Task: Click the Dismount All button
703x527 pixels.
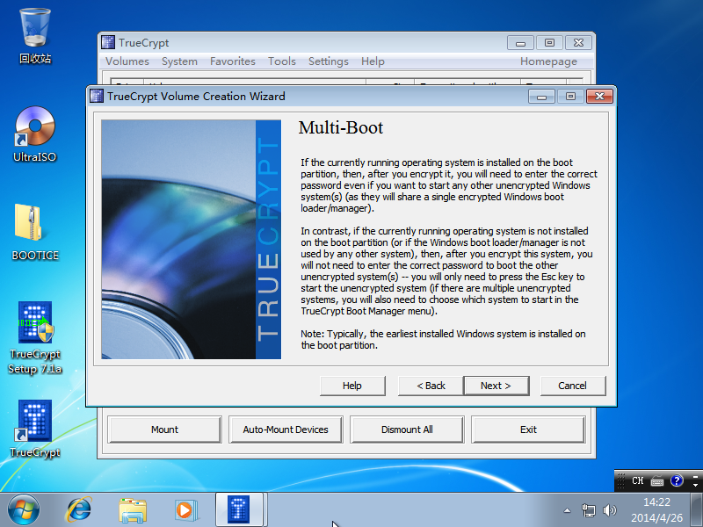Action: 407,430
